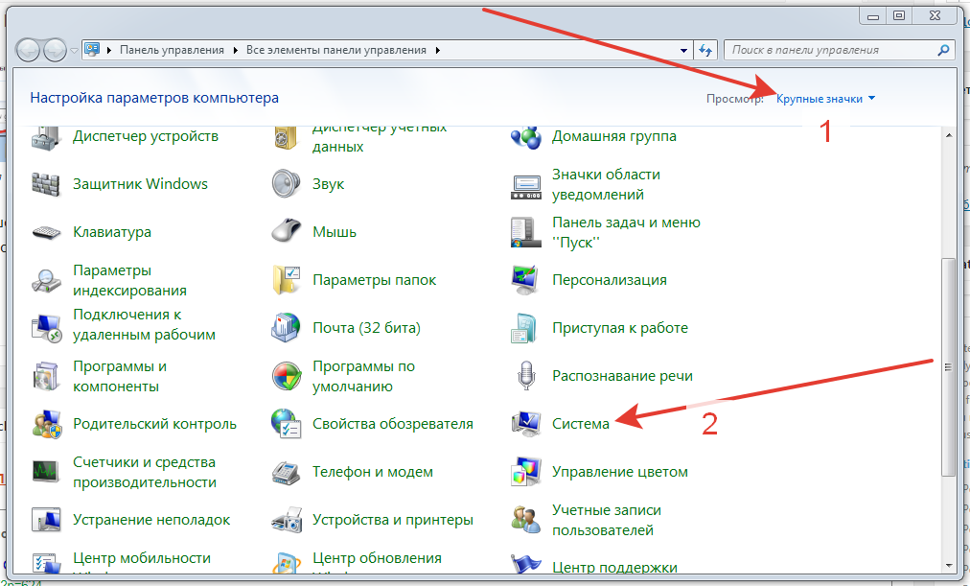Open the Система link

580,424
